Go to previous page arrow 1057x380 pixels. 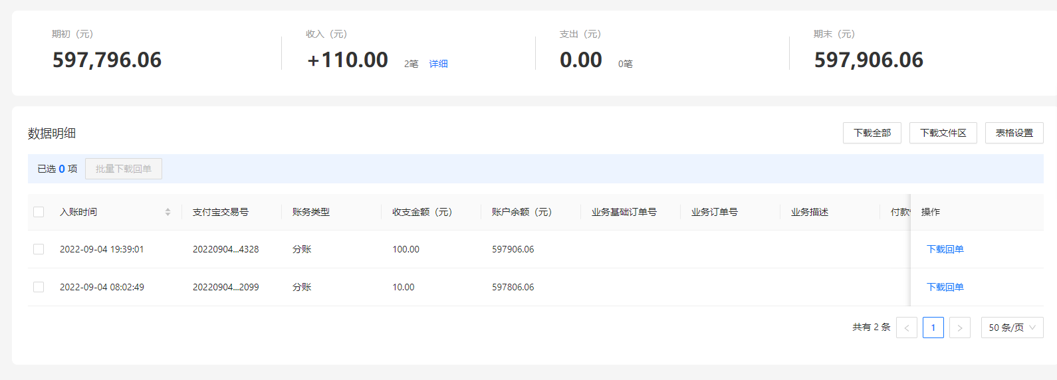click(906, 328)
